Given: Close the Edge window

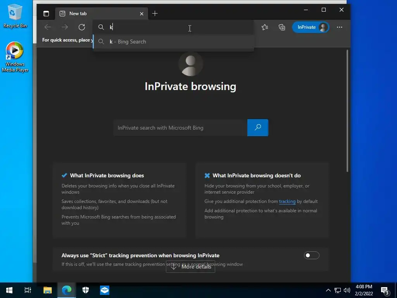Looking at the screenshot, I should coord(342,10).
